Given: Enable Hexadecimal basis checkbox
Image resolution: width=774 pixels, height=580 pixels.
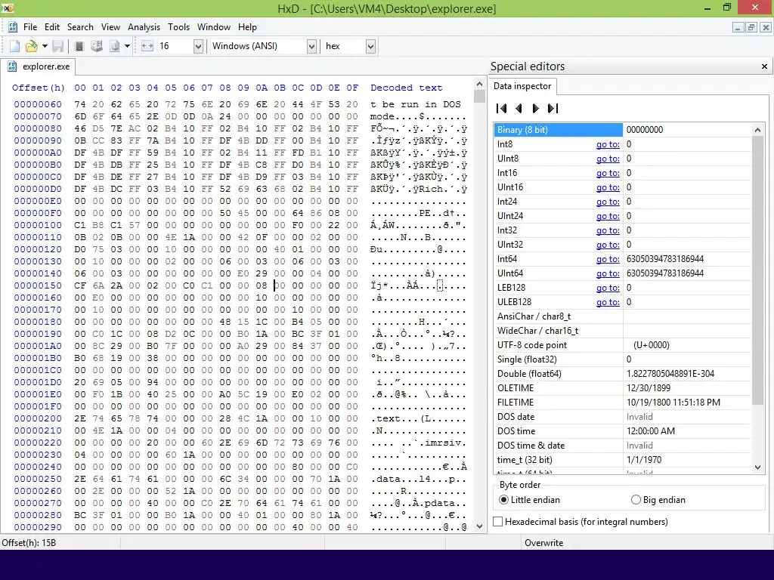Looking at the screenshot, I should click(498, 522).
